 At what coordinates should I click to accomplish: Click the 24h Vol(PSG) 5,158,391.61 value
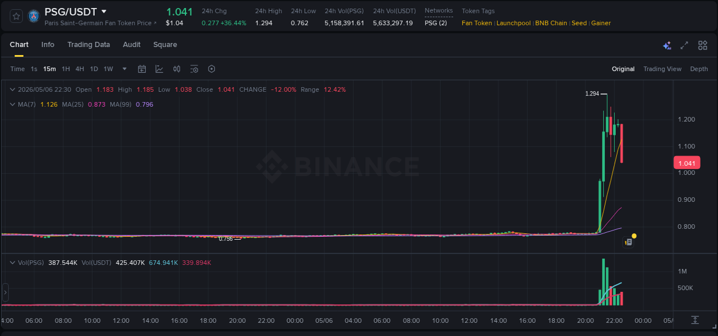(x=344, y=23)
